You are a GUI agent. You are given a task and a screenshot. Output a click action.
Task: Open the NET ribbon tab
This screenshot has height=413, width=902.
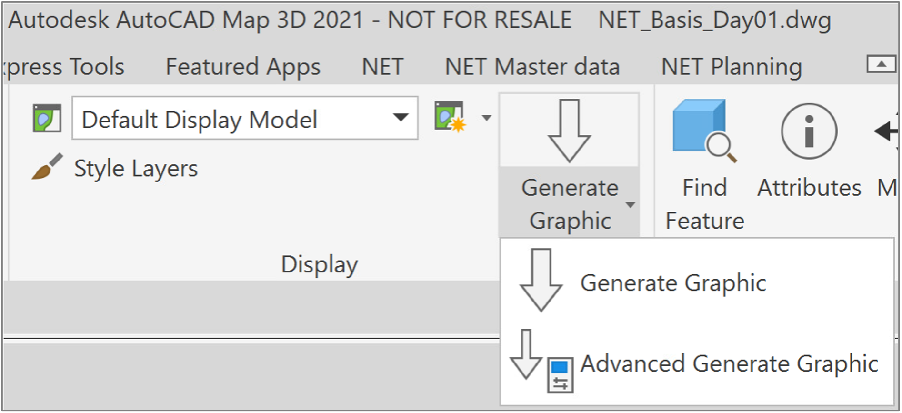click(x=382, y=66)
